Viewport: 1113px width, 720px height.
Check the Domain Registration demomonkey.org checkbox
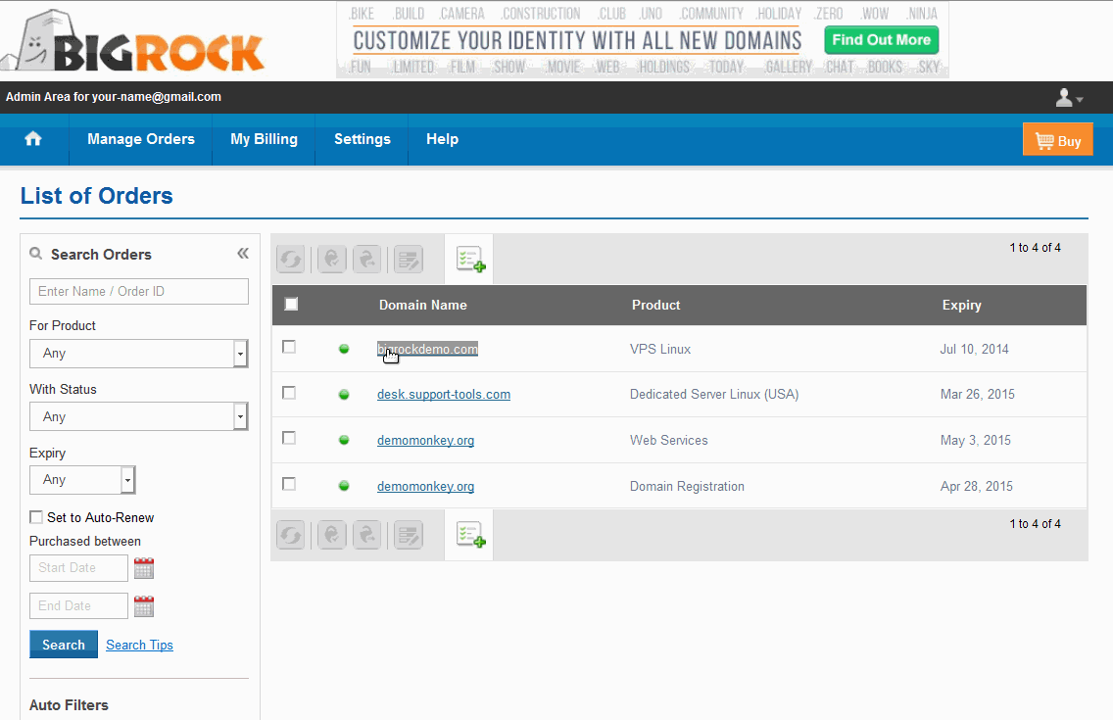pyautogui.click(x=289, y=484)
